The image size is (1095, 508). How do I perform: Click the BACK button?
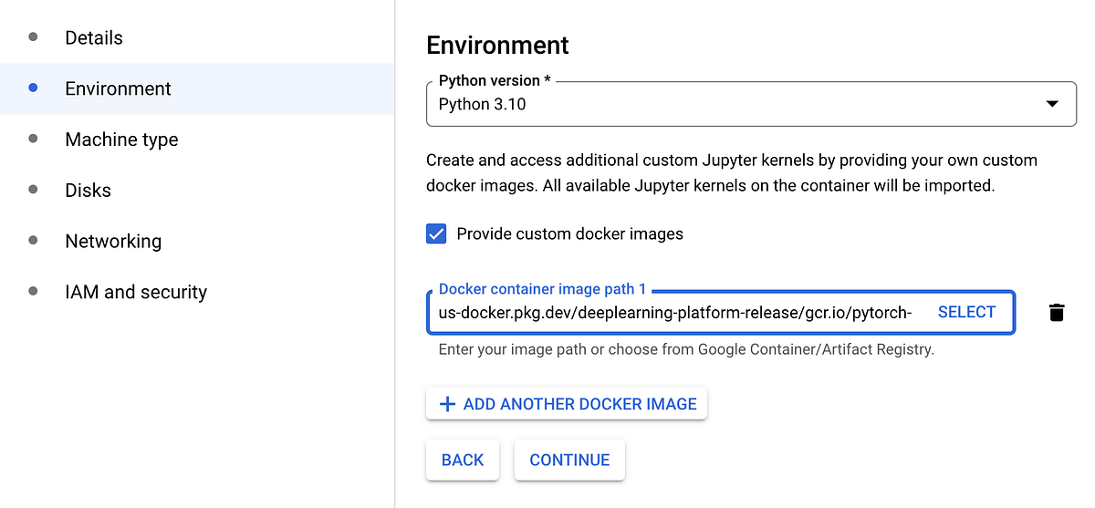coord(463,461)
